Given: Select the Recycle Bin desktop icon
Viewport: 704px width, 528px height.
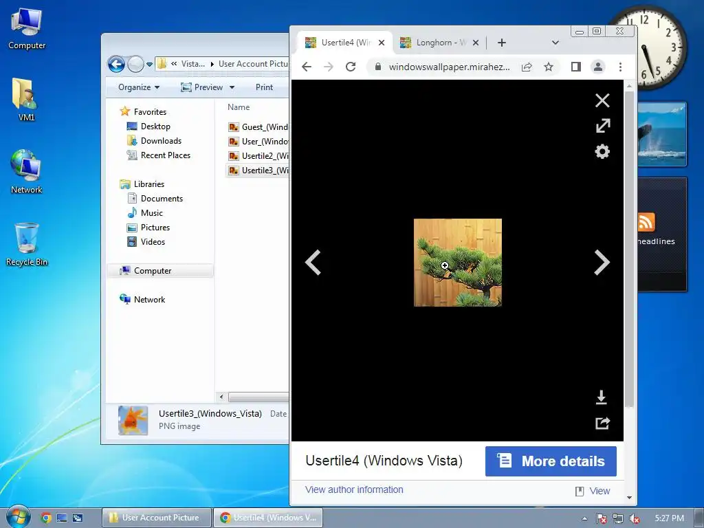Looking at the screenshot, I should [27, 245].
